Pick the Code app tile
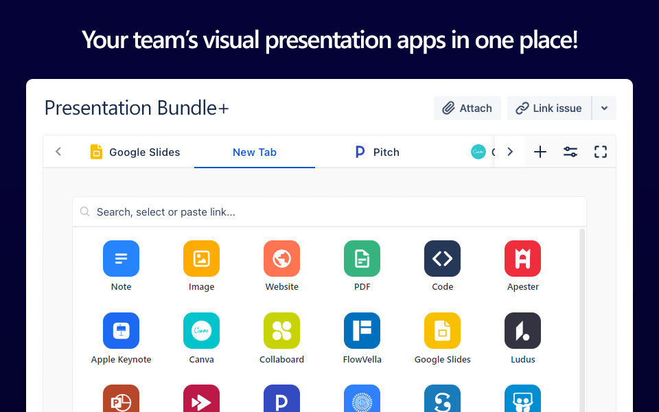 442,259
